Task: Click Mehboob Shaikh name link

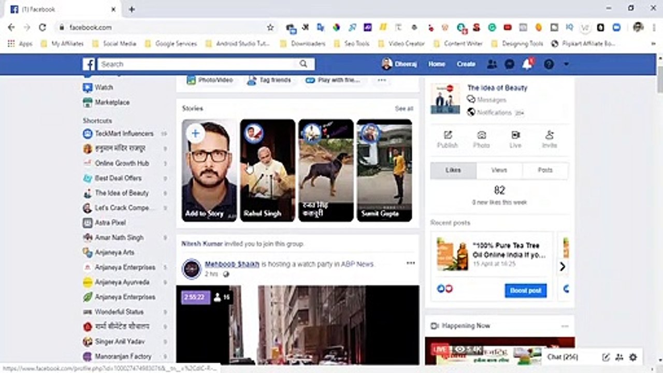Action: point(232,264)
